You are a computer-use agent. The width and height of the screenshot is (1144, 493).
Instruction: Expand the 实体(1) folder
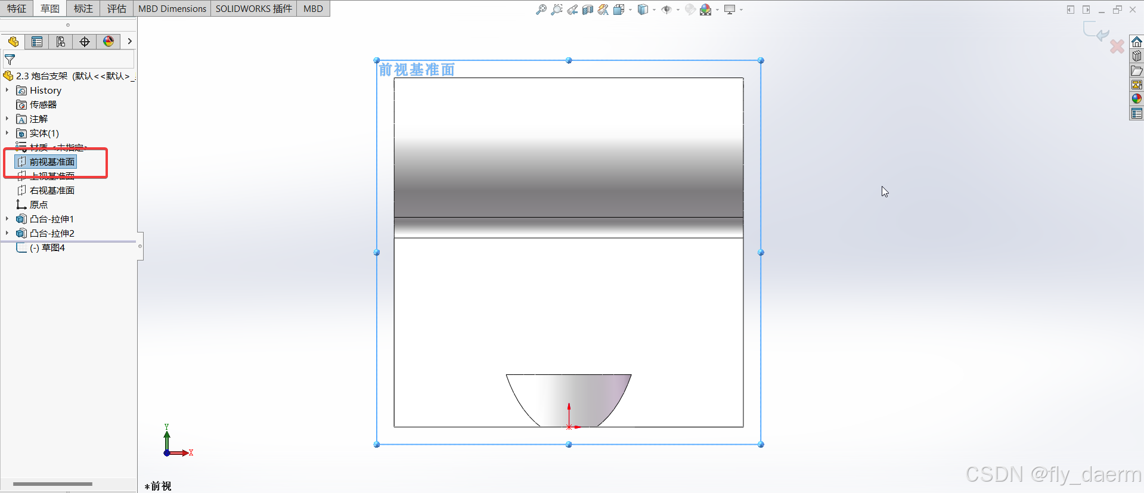(7, 133)
